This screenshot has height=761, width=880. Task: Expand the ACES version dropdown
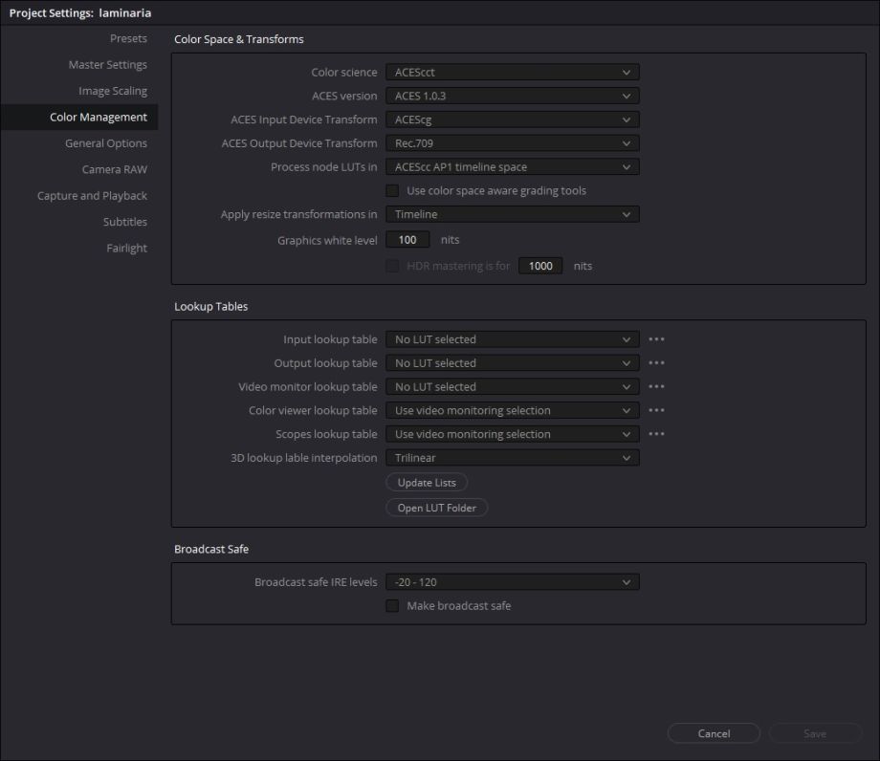click(512, 97)
